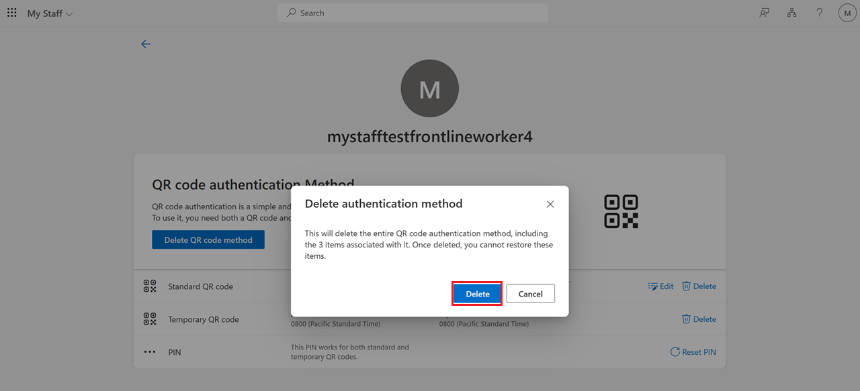This screenshot has width=860, height=391.
Task: Open the organization switcher icon
Action: [791, 13]
